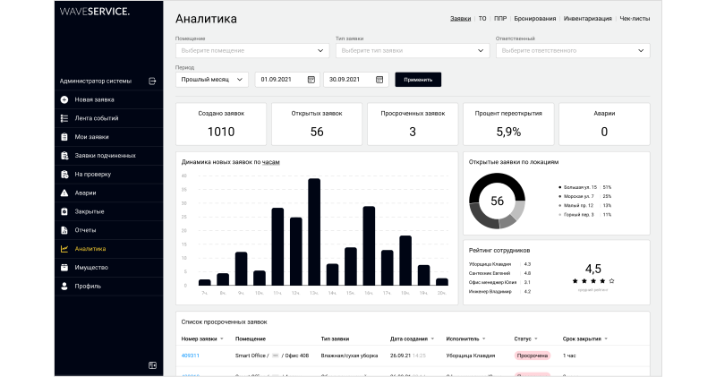The height and width of the screenshot is (377, 716).
Task: Open request number 409311 link
Action: click(190, 356)
